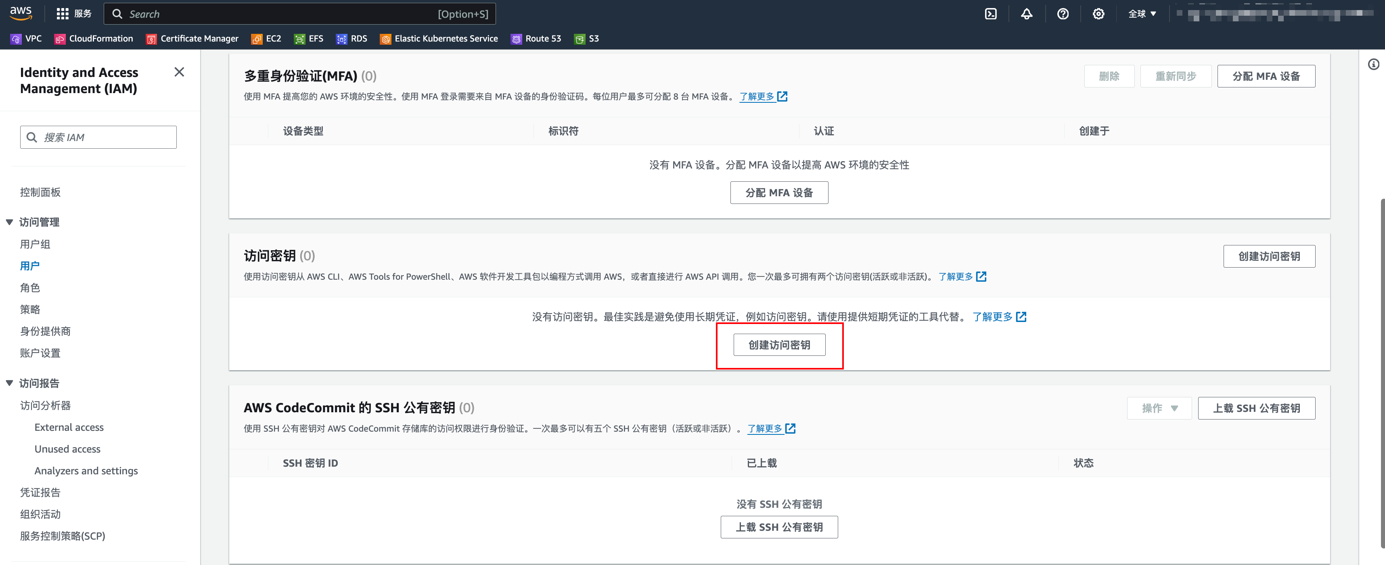Open 凭证报告 in the sidebar
This screenshot has width=1385, height=565.
point(40,492)
